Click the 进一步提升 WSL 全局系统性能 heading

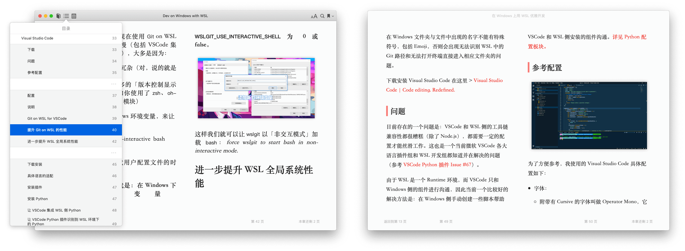[254, 177]
